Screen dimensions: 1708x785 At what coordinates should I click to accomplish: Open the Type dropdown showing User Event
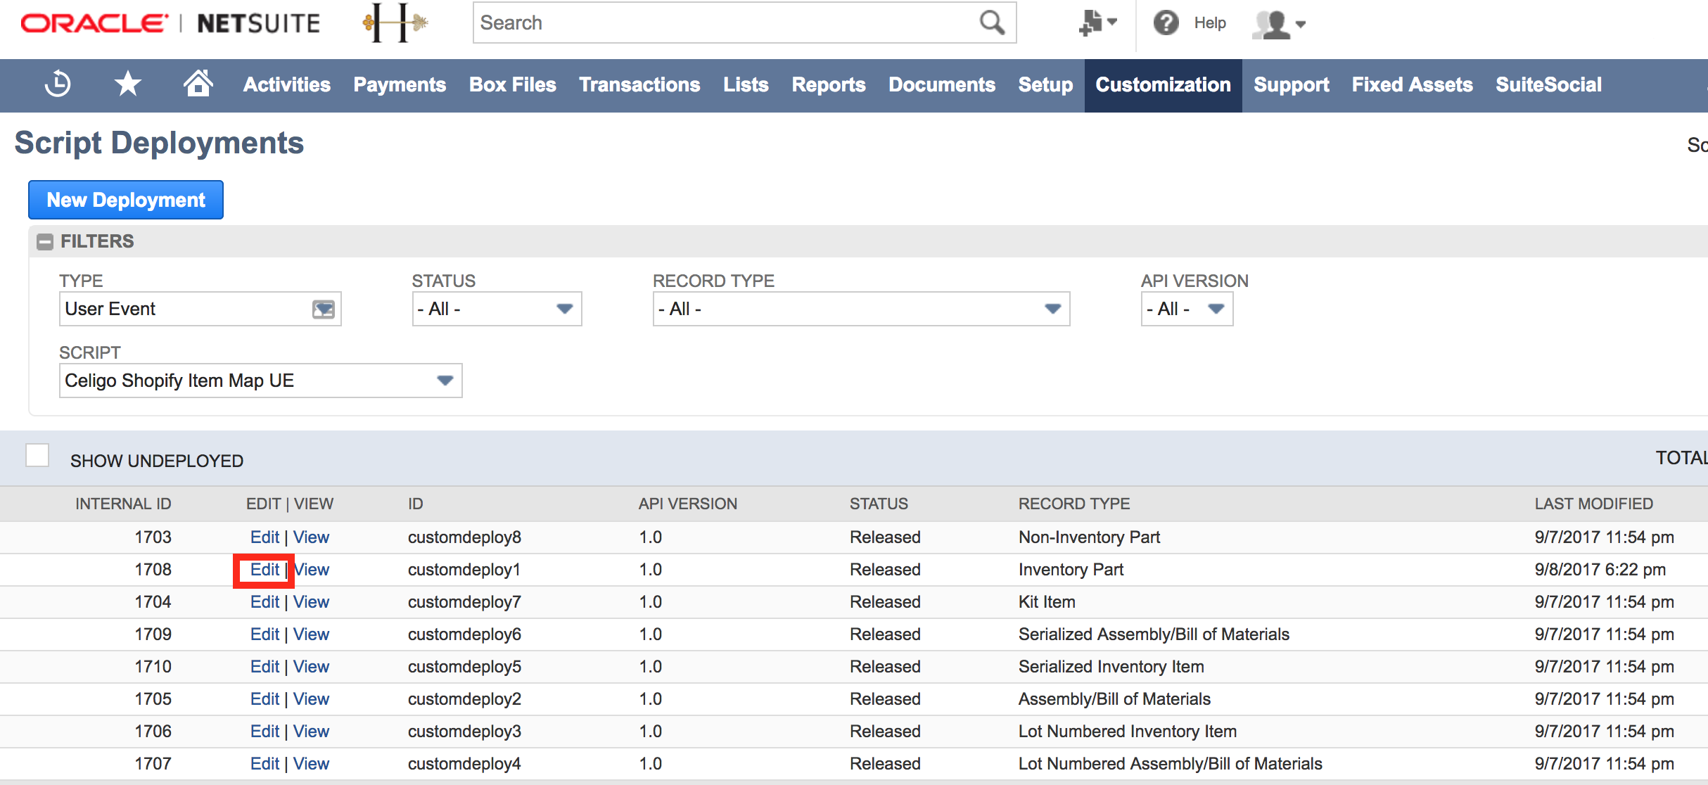point(200,309)
